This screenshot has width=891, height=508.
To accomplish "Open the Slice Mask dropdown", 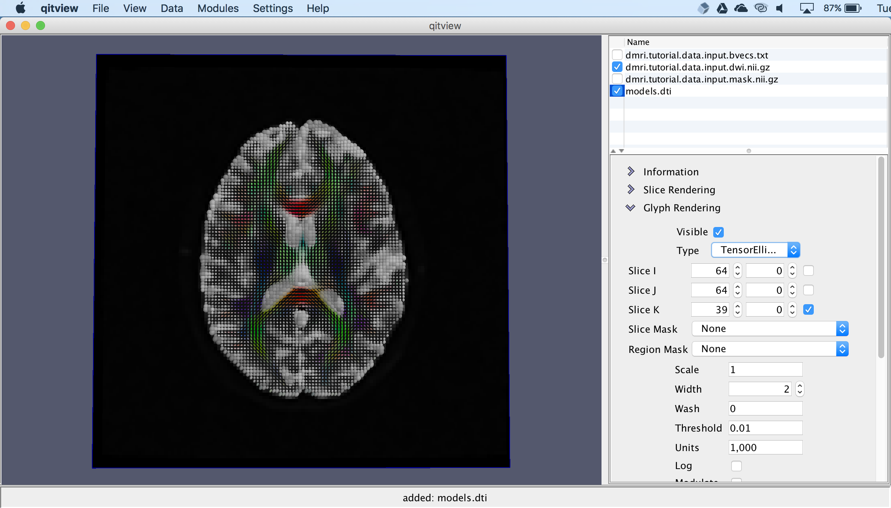I will pos(770,329).
